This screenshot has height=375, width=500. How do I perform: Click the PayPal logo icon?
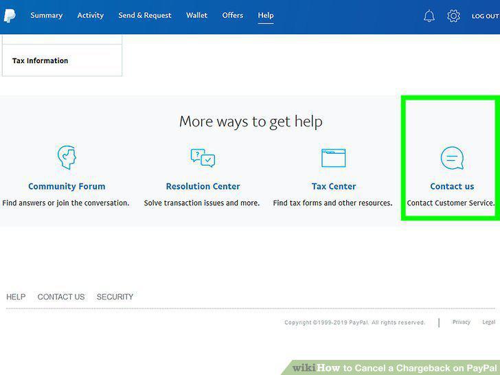[10, 16]
